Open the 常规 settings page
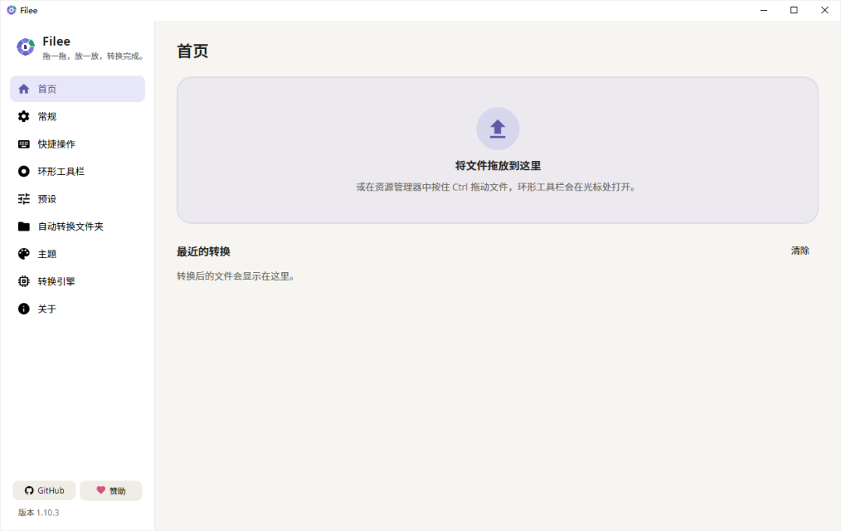The height and width of the screenshot is (531, 841). tap(77, 116)
